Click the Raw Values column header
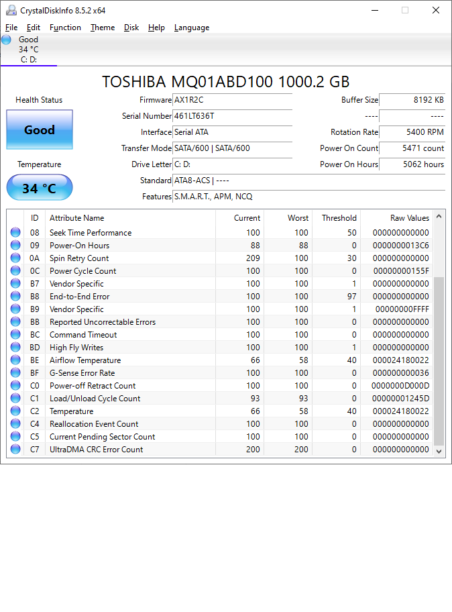Screen dimensions: 452x612 coord(397,218)
